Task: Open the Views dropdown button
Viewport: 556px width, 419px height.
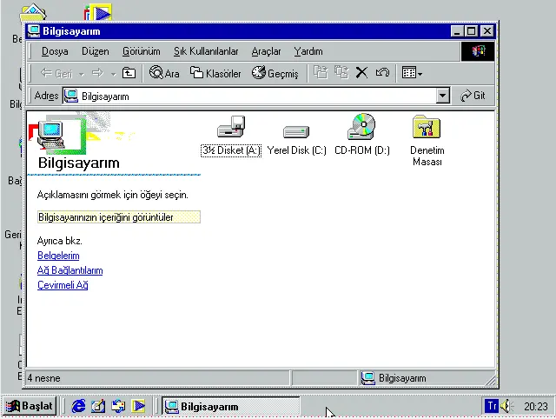Action: [412, 73]
